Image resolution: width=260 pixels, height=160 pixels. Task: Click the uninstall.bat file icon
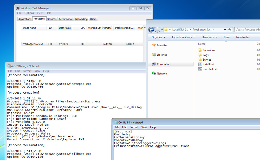[x=200, y=69]
